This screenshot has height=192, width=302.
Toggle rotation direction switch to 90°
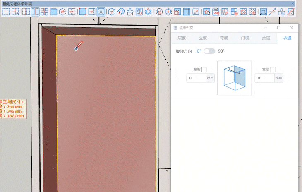tap(209, 51)
